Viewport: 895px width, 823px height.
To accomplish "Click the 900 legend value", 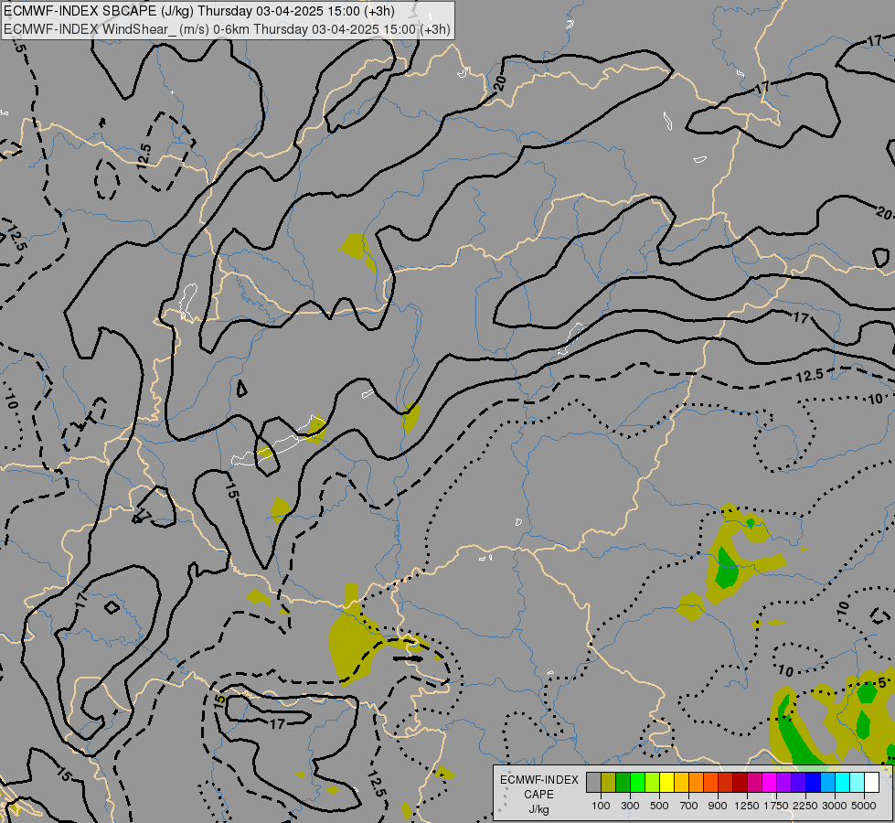I will pos(718,806).
